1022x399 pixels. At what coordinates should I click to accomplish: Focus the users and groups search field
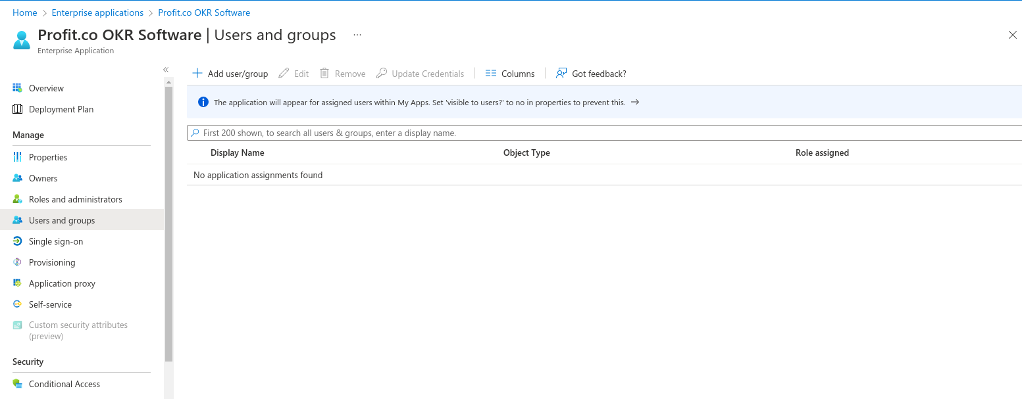pos(604,133)
